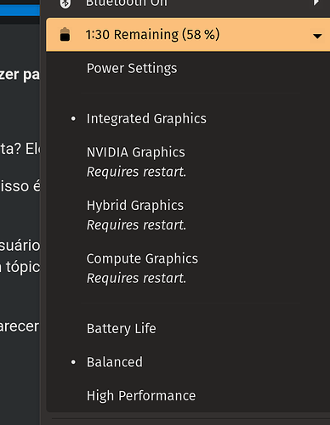This screenshot has height=425, width=330.
Task: Click the Bluetooth icon at the top
Action: point(65,3)
